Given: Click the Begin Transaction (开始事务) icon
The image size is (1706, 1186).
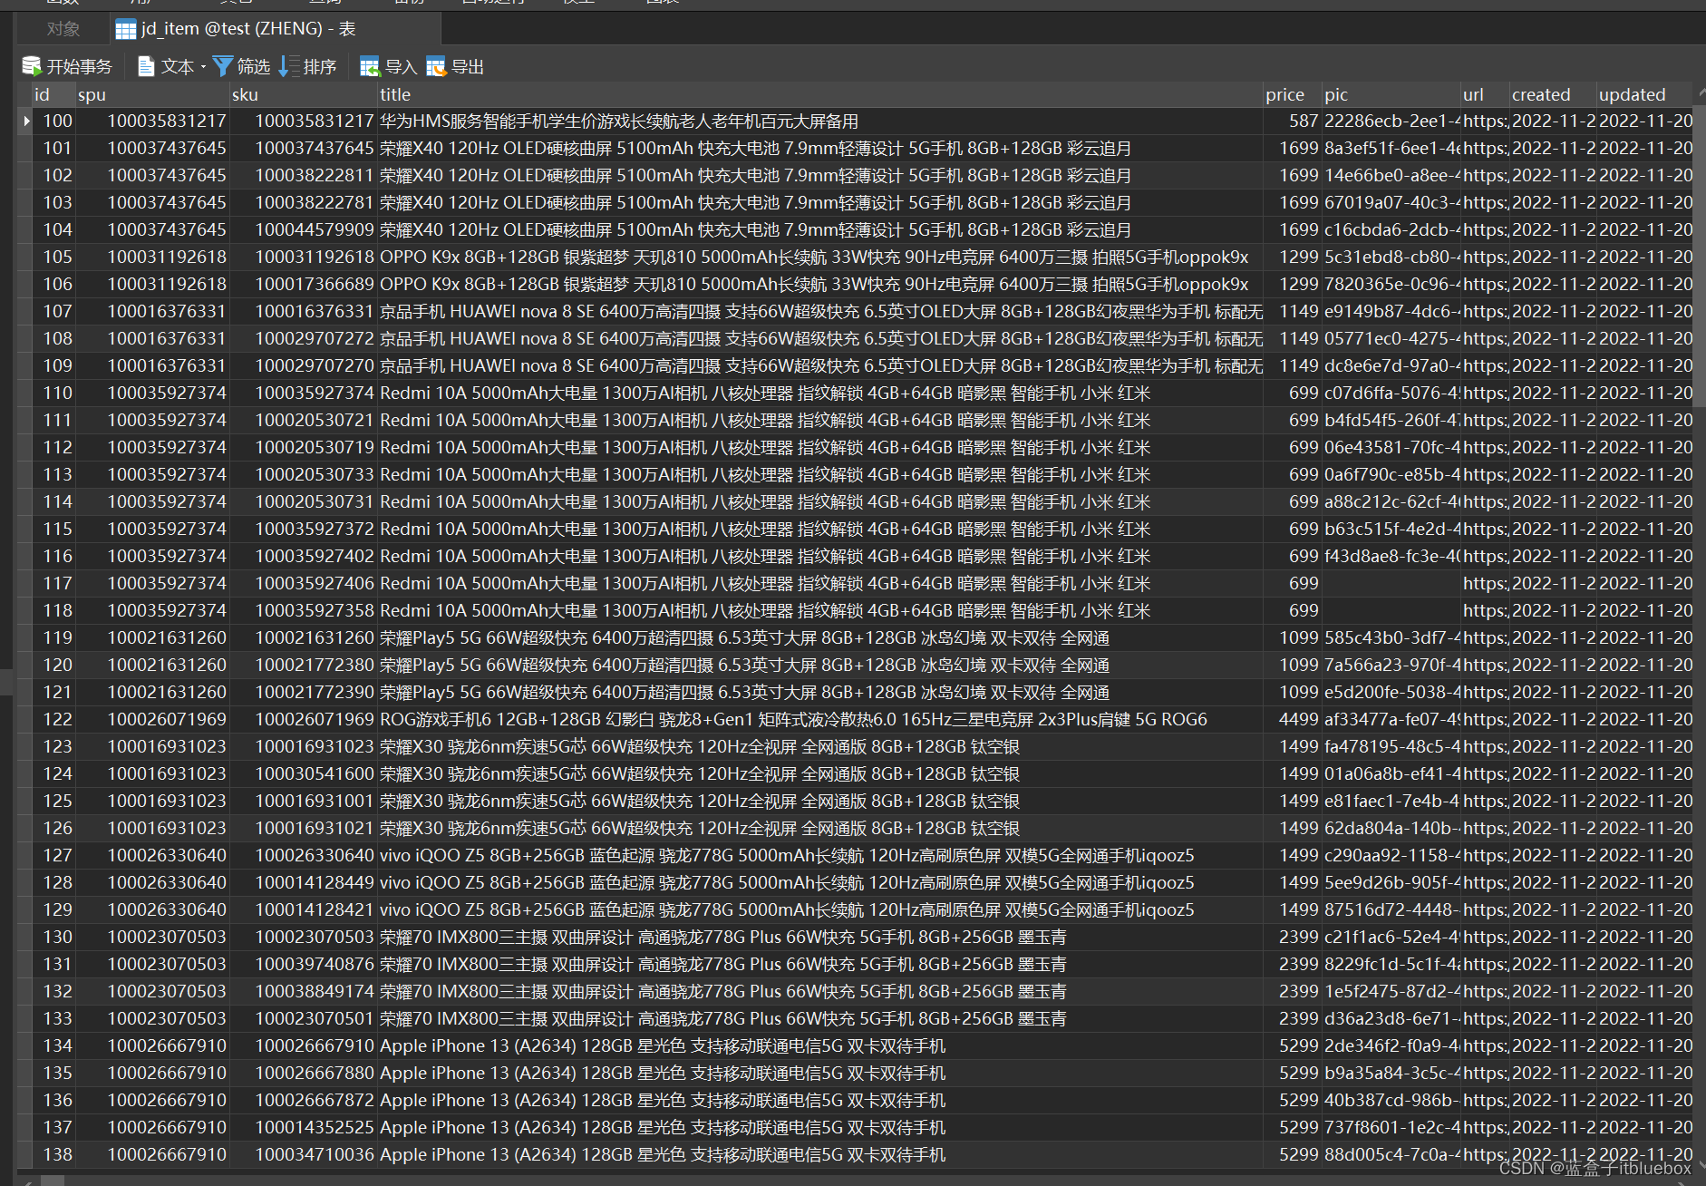Looking at the screenshot, I should (32, 66).
